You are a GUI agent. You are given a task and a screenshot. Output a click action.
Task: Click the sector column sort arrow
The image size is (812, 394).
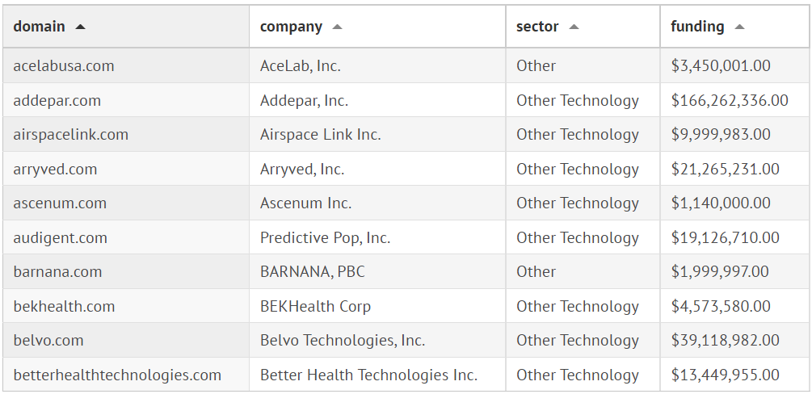coord(574,27)
